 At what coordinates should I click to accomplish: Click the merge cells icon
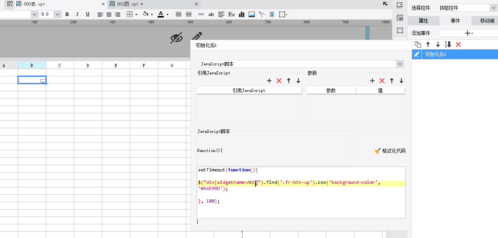179,14
